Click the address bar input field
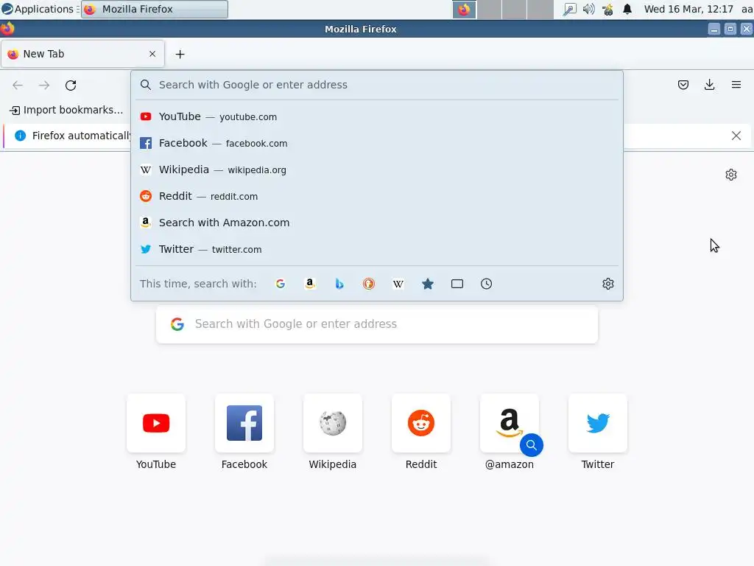 377,85
